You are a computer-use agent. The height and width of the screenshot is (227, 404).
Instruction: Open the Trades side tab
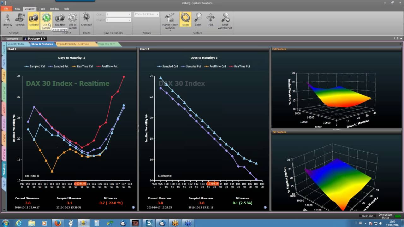pyautogui.click(x=4, y=75)
